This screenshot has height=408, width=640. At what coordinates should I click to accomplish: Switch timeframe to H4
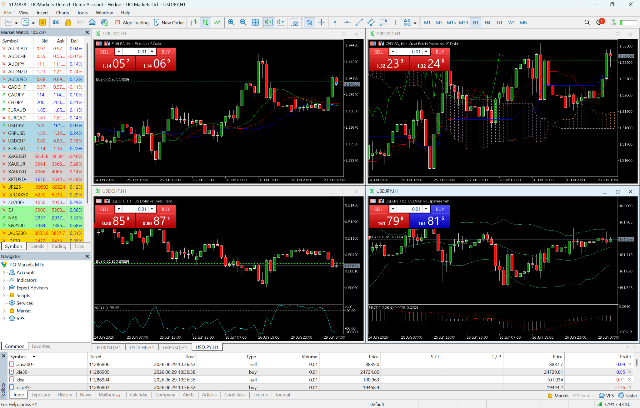point(487,22)
